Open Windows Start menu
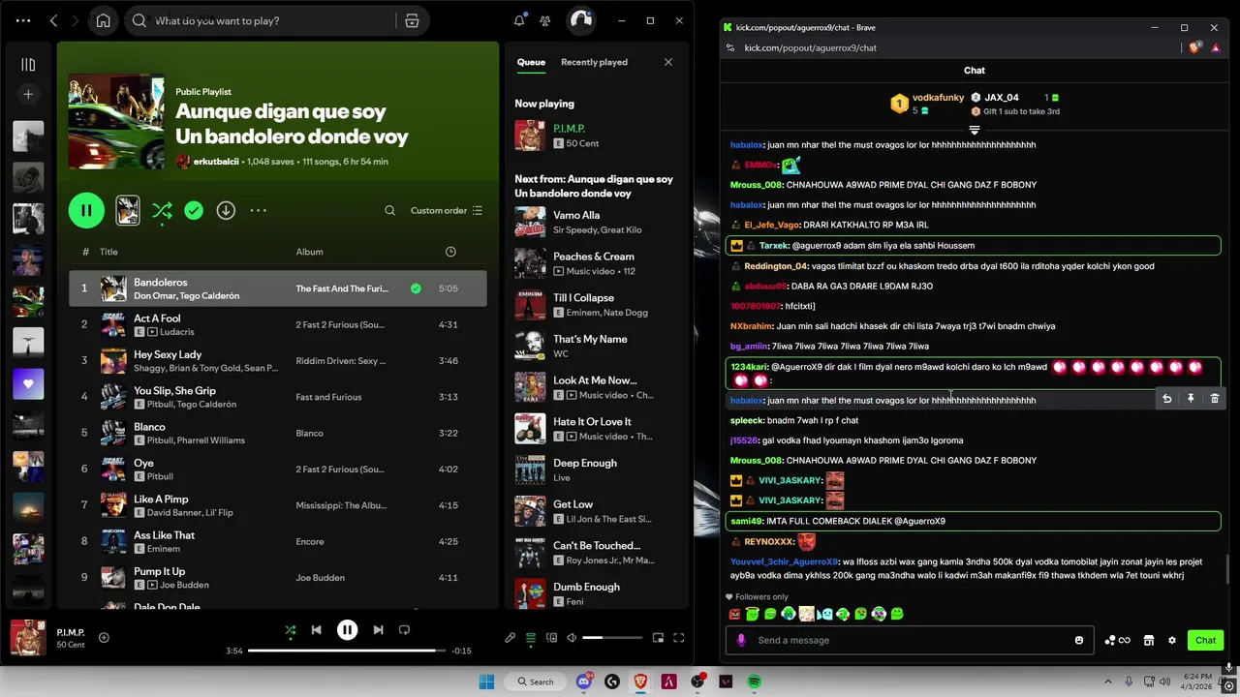Viewport: 1240px width, 697px height. pyautogui.click(x=486, y=682)
